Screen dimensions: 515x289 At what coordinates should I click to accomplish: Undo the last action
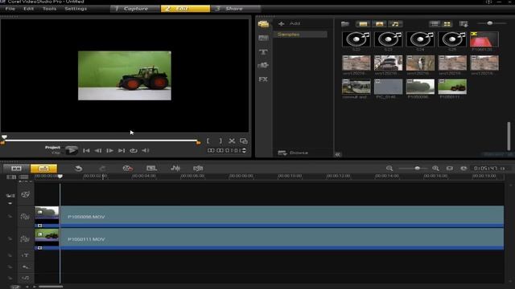(79, 169)
